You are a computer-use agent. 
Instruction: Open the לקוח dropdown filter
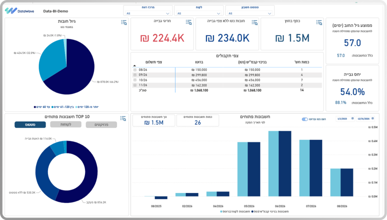coord(198,13)
